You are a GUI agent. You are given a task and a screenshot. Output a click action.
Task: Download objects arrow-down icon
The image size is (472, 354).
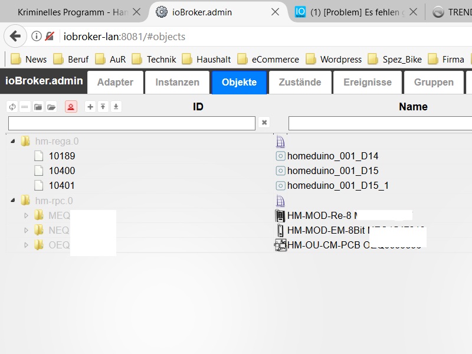click(116, 107)
